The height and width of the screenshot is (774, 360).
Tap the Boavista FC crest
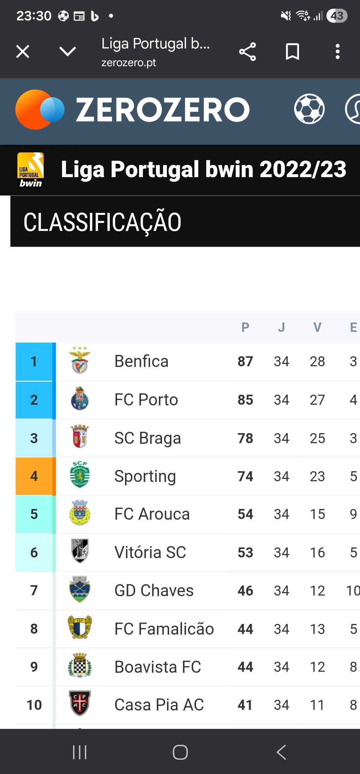[80, 666]
